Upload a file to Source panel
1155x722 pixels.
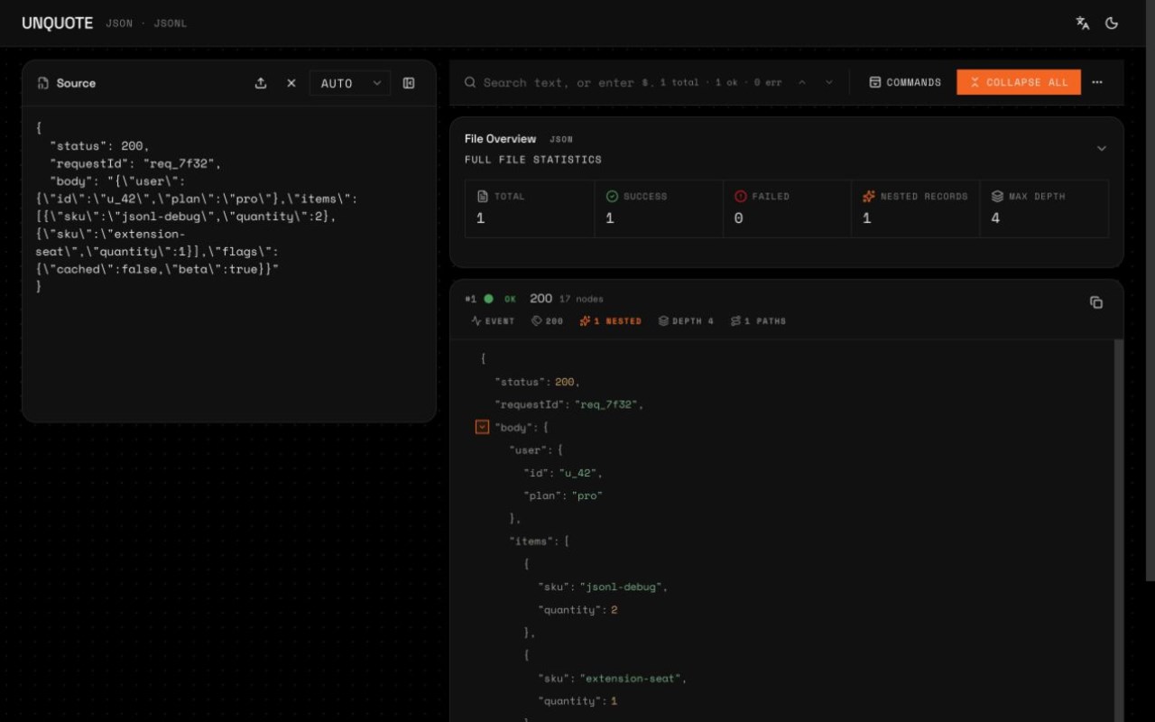[261, 83]
